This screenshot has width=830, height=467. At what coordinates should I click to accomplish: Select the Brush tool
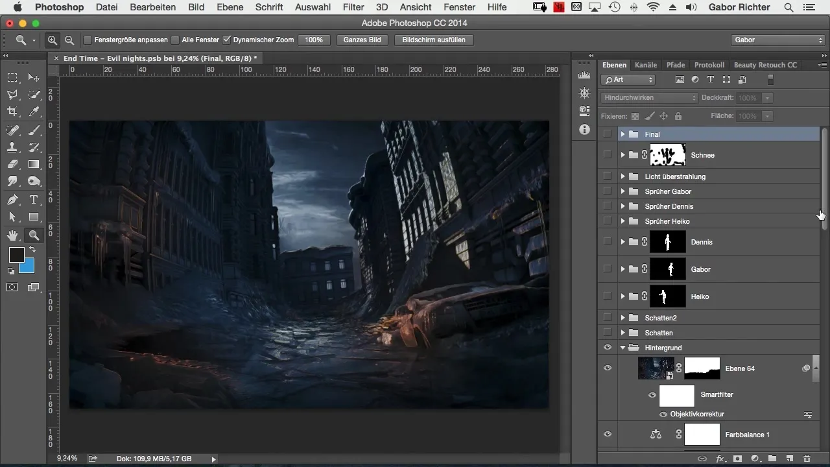34,130
